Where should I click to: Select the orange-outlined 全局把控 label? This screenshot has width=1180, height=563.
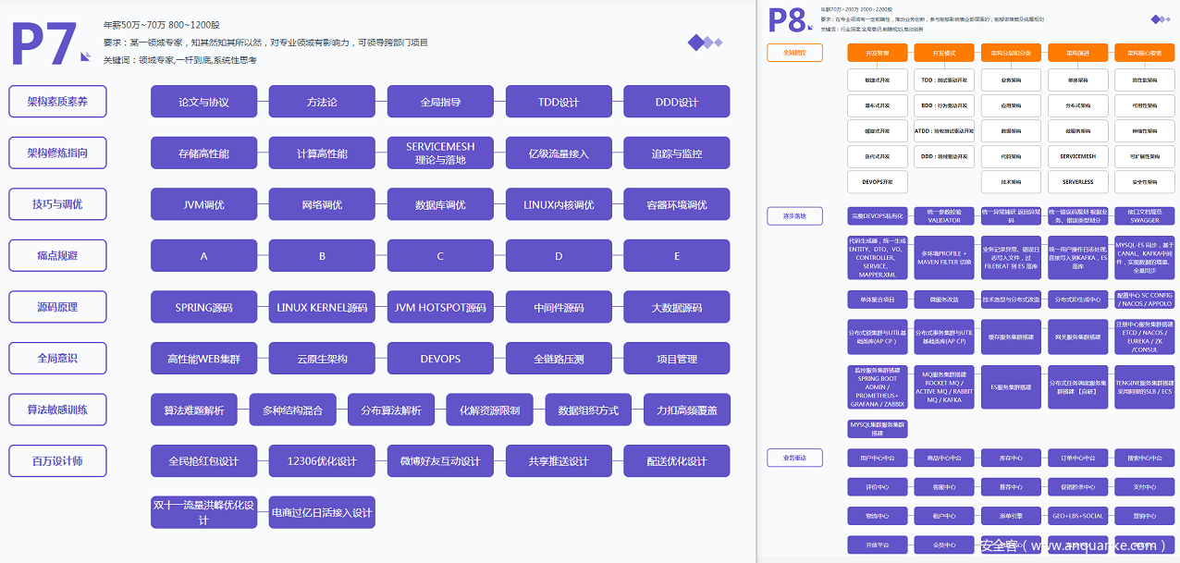click(x=794, y=53)
